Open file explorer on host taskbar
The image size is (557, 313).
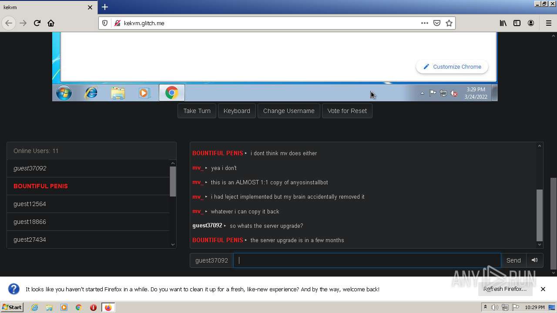click(49, 307)
